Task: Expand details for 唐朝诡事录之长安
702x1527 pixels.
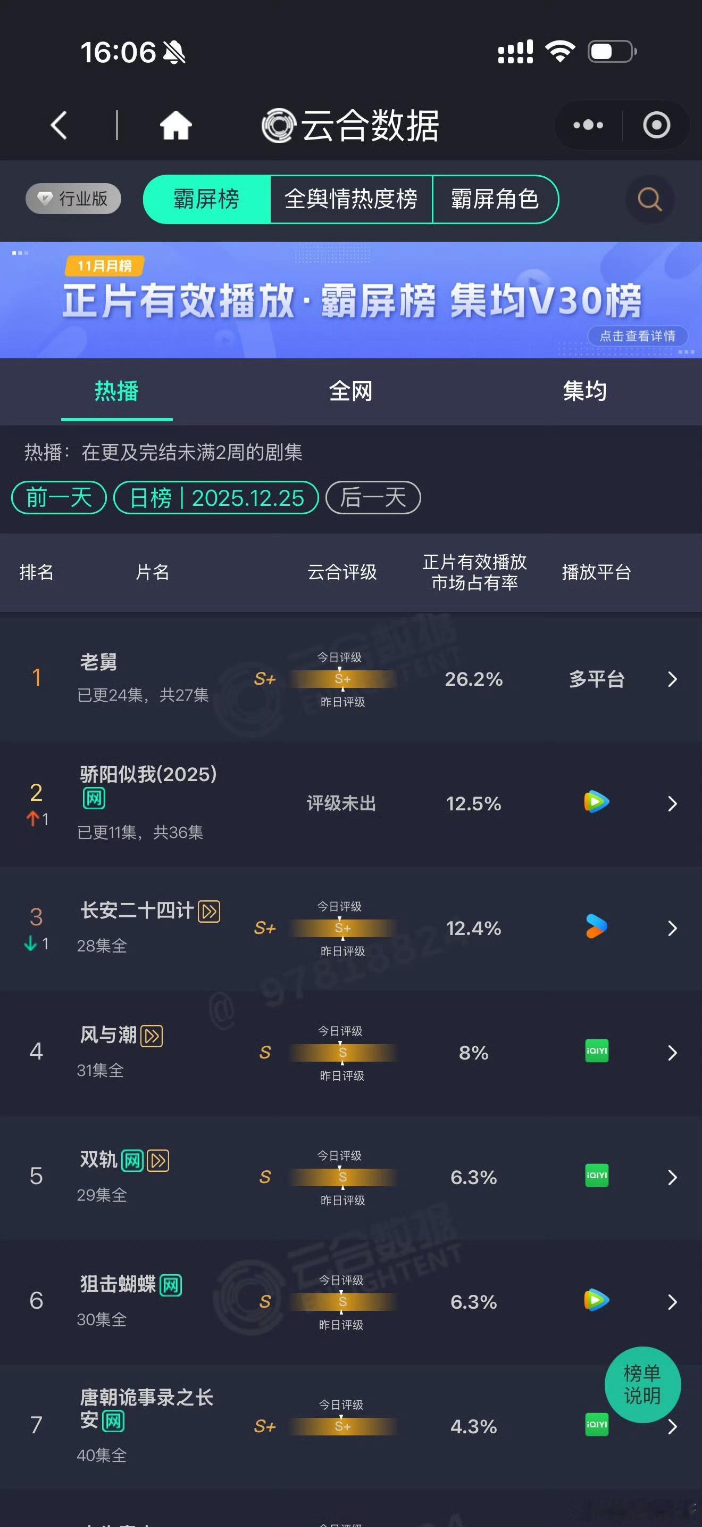Action: (x=672, y=1426)
